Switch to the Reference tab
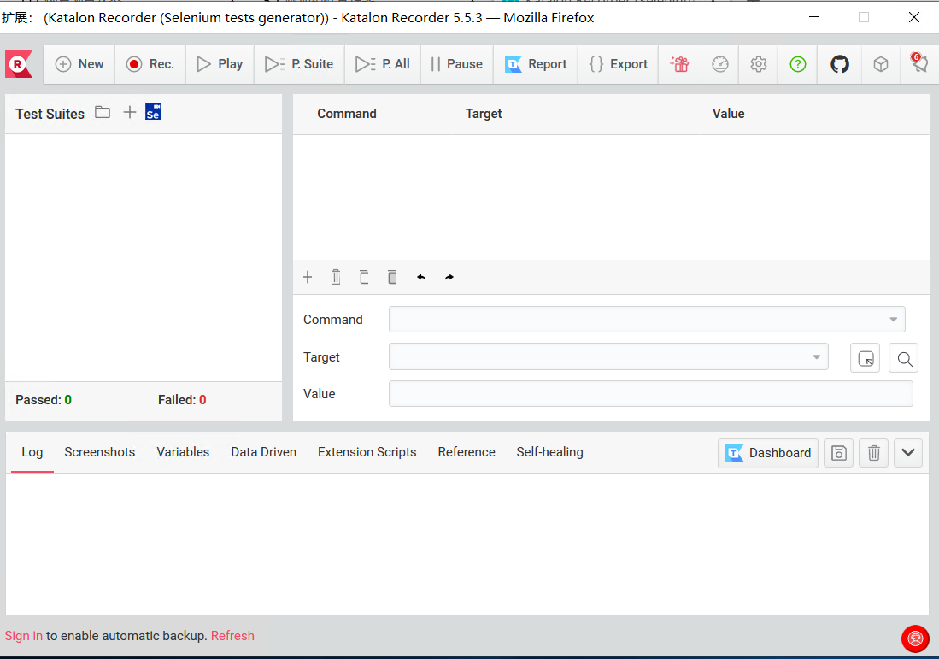 [x=467, y=452]
